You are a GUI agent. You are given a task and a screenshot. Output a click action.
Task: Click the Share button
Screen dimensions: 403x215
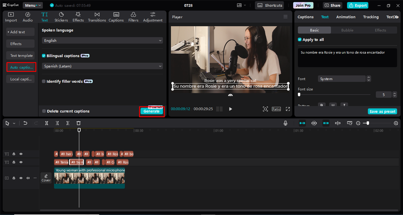pos(333,5)
